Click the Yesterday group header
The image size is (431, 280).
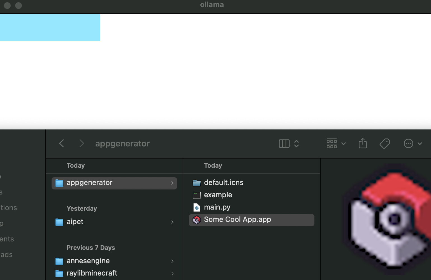82,208
